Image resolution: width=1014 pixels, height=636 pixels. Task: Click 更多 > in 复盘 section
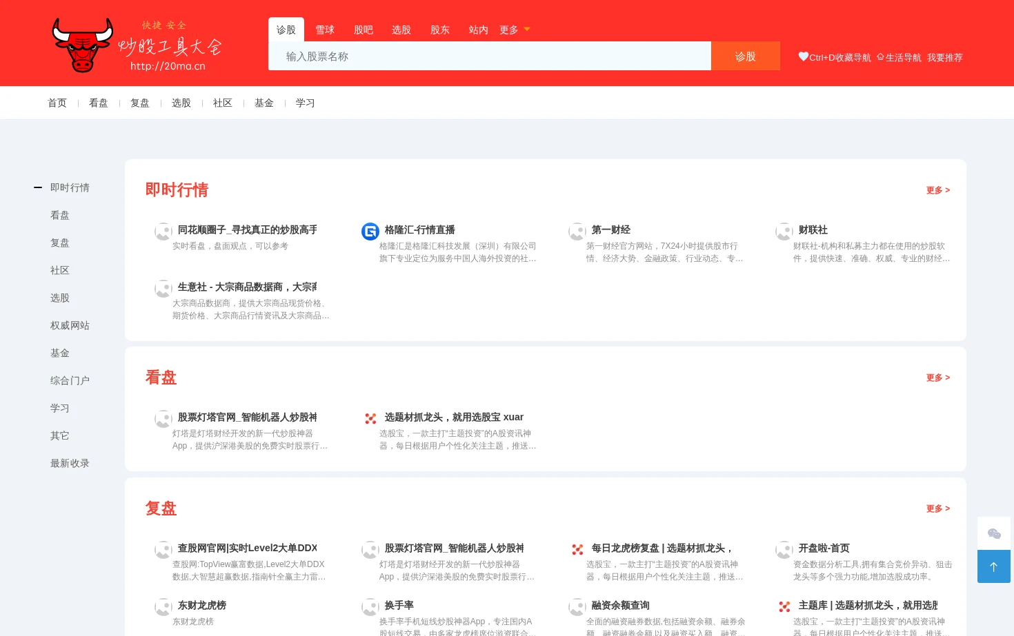tap(938, 509)
